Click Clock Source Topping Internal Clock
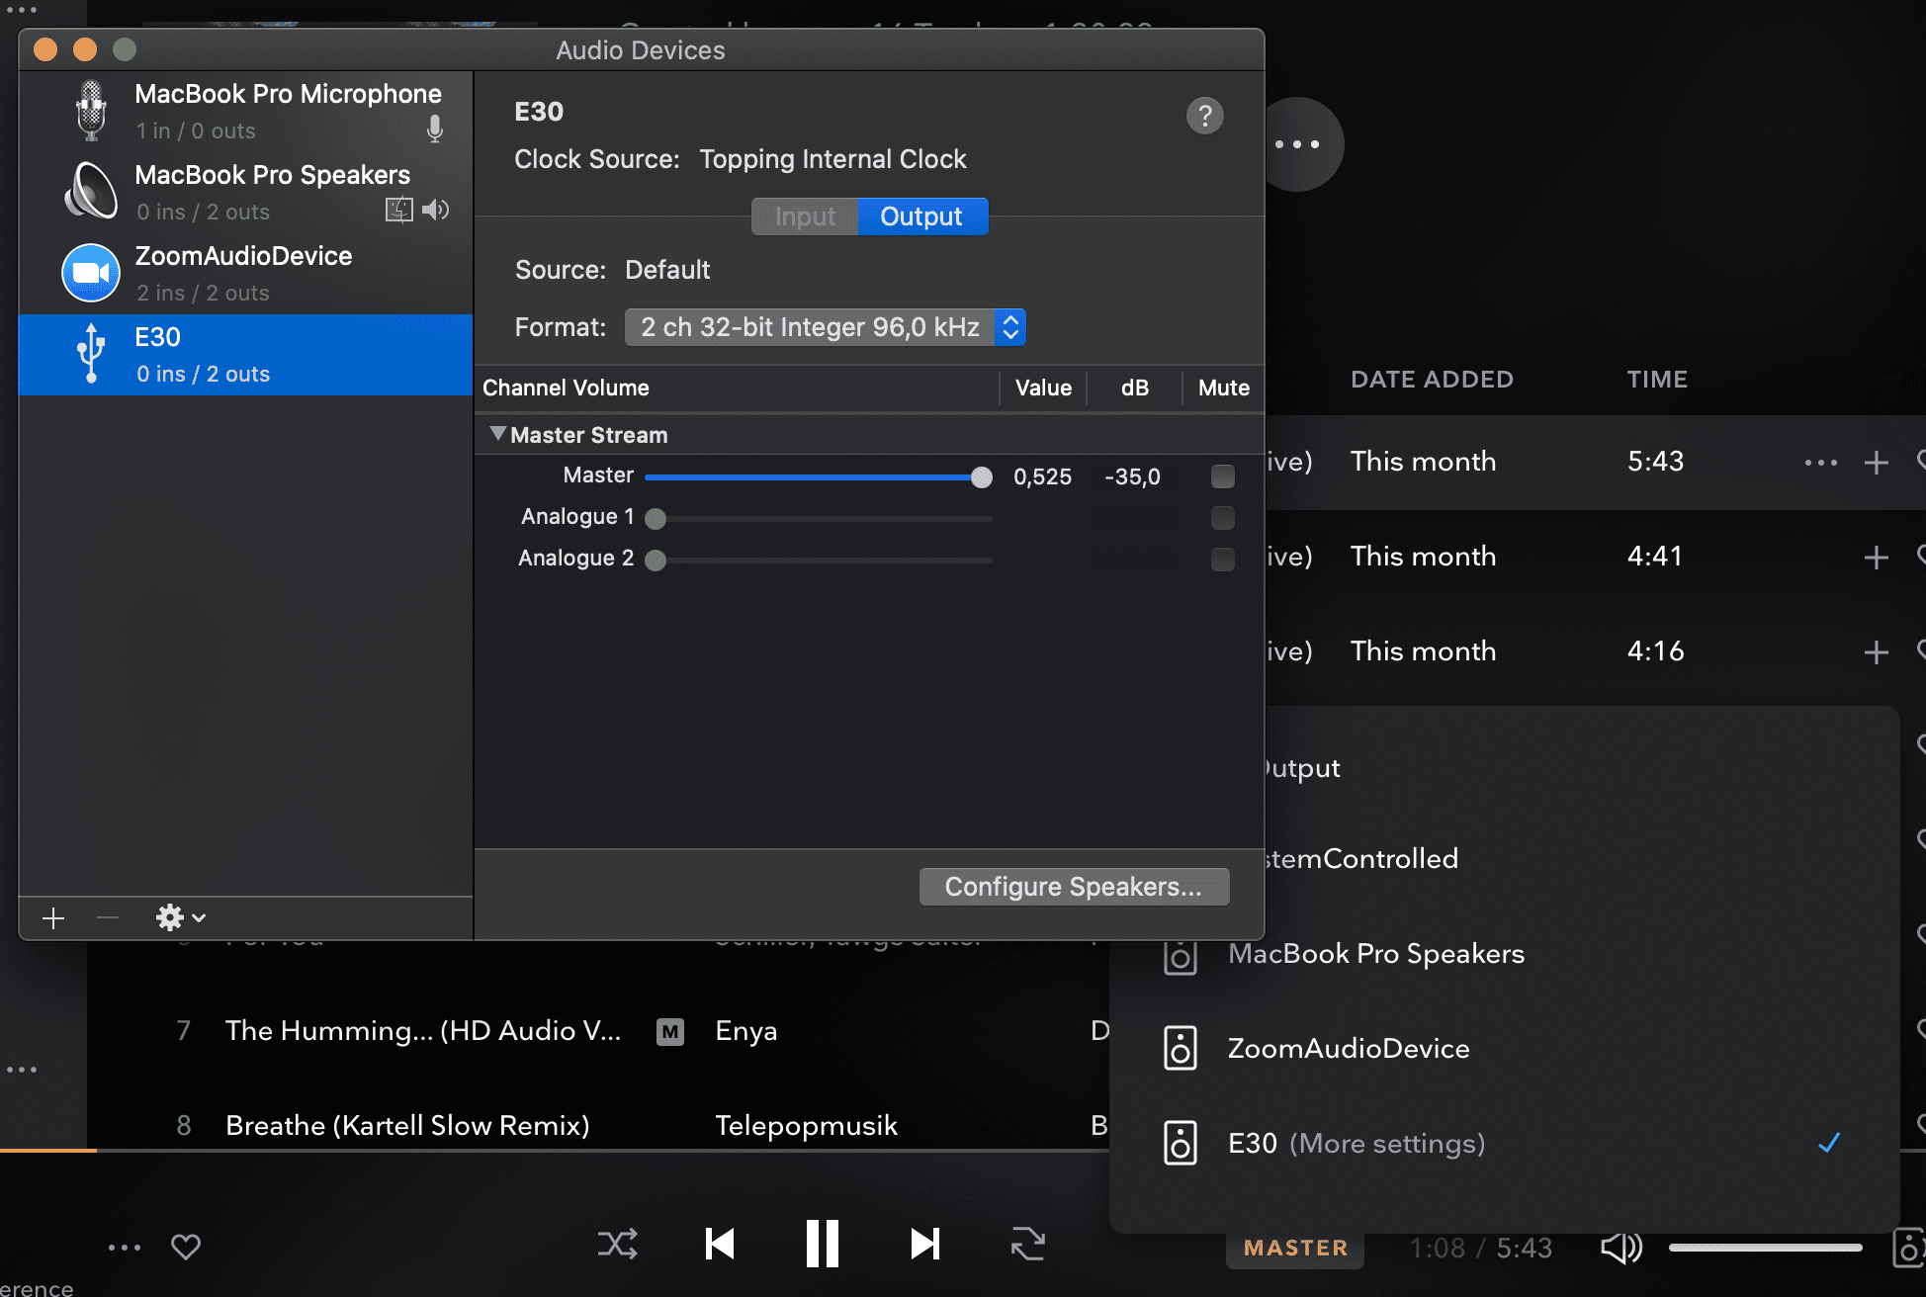The height and width of the screenshot is (1297, 1926). [832, 159]
